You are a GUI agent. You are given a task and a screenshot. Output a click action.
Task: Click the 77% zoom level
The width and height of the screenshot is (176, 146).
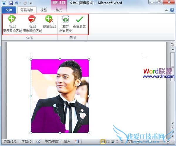(130, 141)
